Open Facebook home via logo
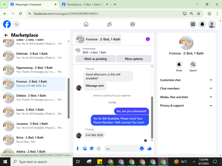Viewport: 222px width, 166px height. pyautogui.click(x=7, y=24)
